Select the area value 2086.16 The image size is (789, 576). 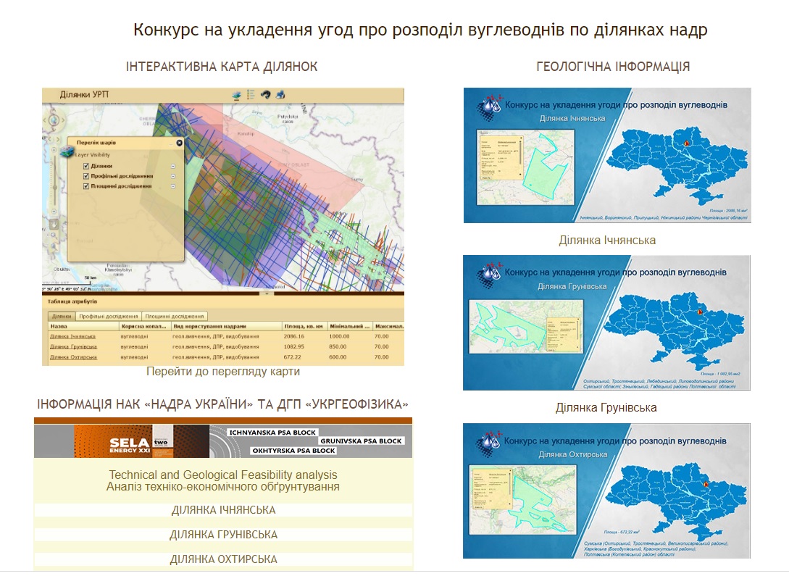point(294,337)
